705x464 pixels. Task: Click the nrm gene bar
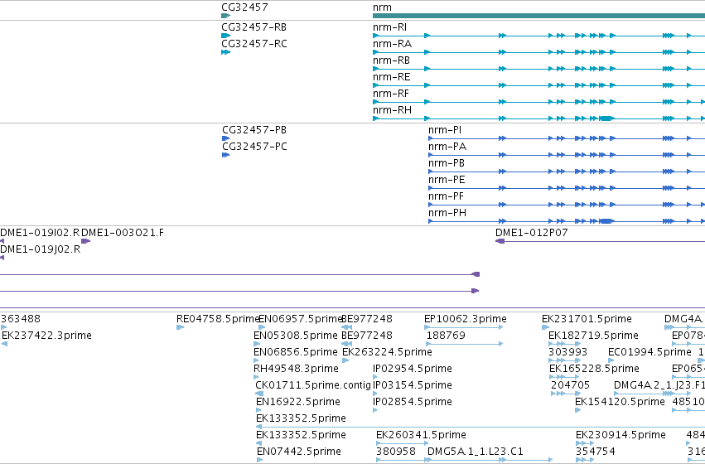click(x=538, y=16)
